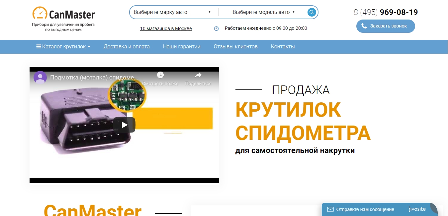448x216 pixels.
Task: Open the car model dropdown
Action: [263, 12]
